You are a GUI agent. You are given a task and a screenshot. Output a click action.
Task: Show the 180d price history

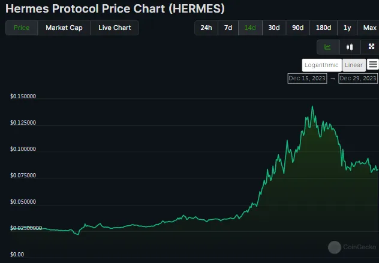(x=323, y=28)
